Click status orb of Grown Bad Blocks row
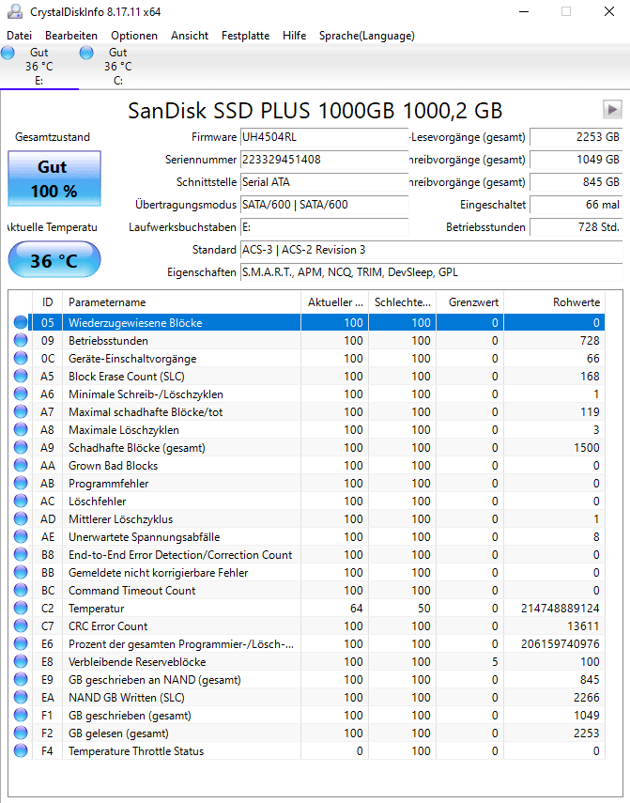Image resolution: width=630 pixels, height=803 pixels. [x=21, y=465]
